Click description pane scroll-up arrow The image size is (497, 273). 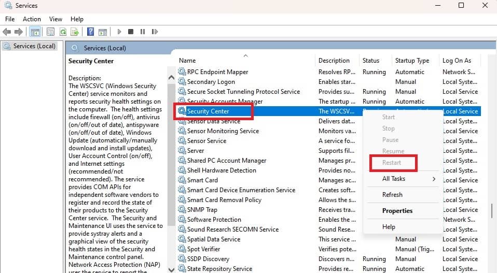172,78
